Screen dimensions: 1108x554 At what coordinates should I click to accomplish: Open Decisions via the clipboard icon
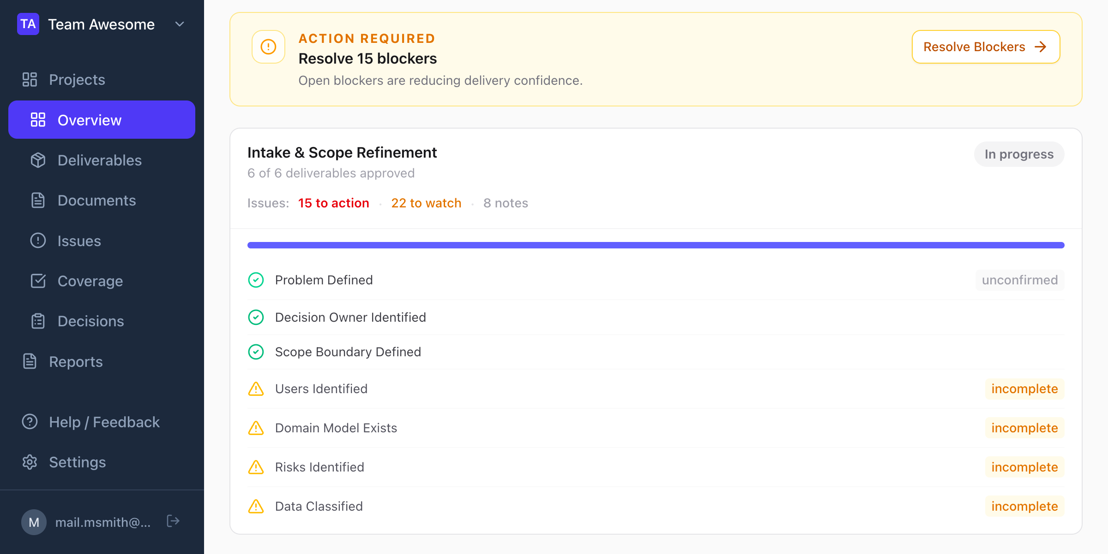pos(38,321)
